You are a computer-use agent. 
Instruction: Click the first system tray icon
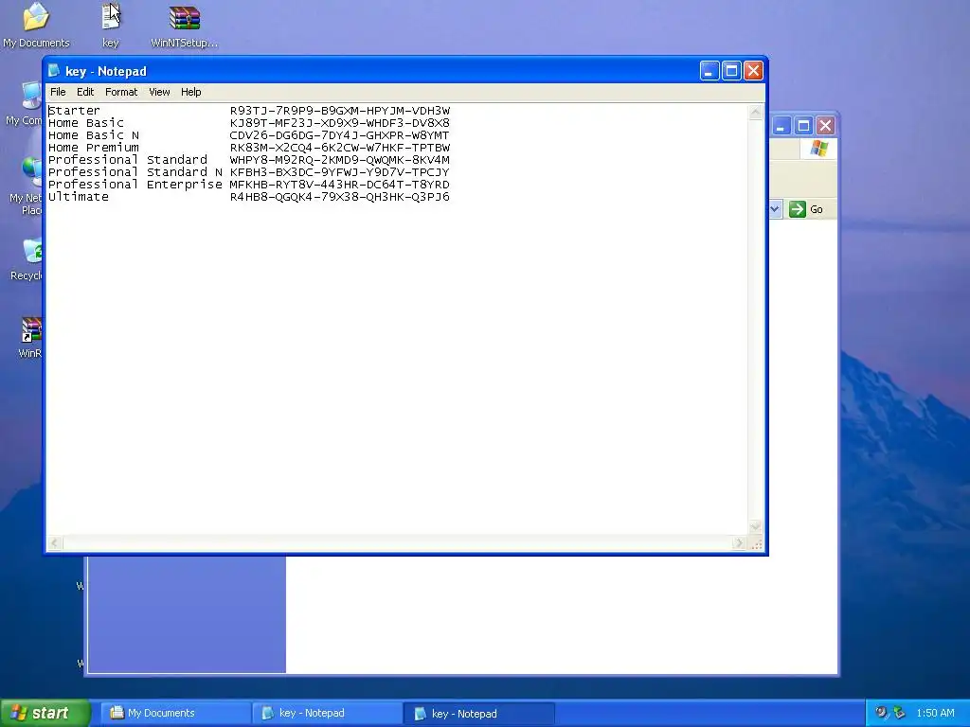tap(881, 713)
